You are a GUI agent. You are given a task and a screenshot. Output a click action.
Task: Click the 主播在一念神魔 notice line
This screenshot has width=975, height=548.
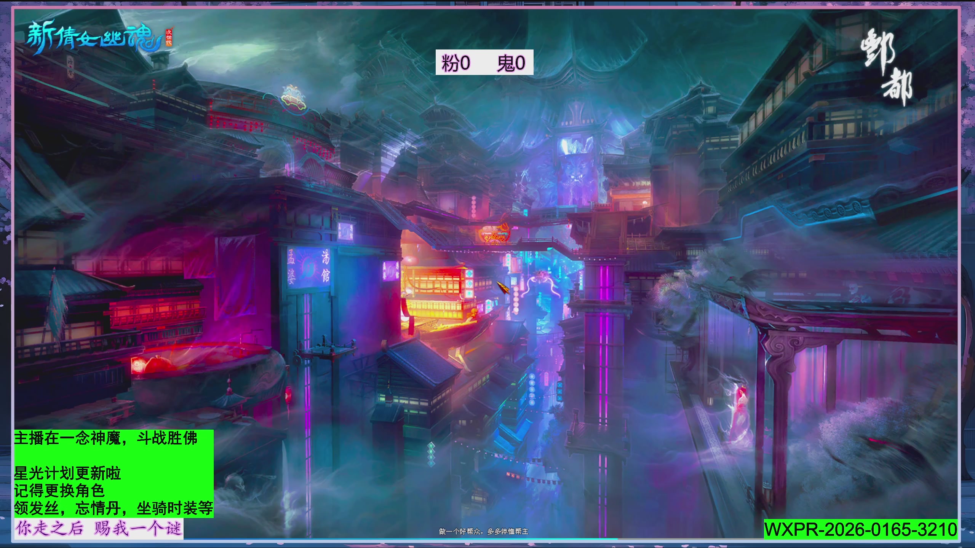point(106,438)
